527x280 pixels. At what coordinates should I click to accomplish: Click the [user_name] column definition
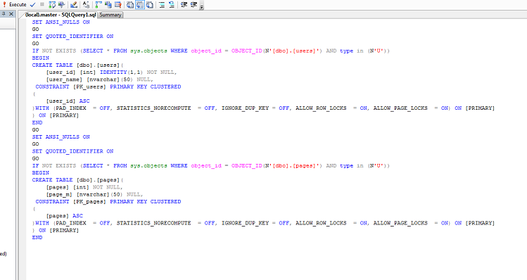pyautogui.click(x=100, y=79)
